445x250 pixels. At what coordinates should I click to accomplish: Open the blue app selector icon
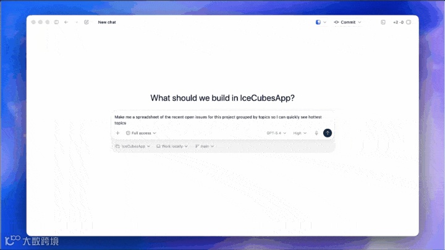[318, 22]
